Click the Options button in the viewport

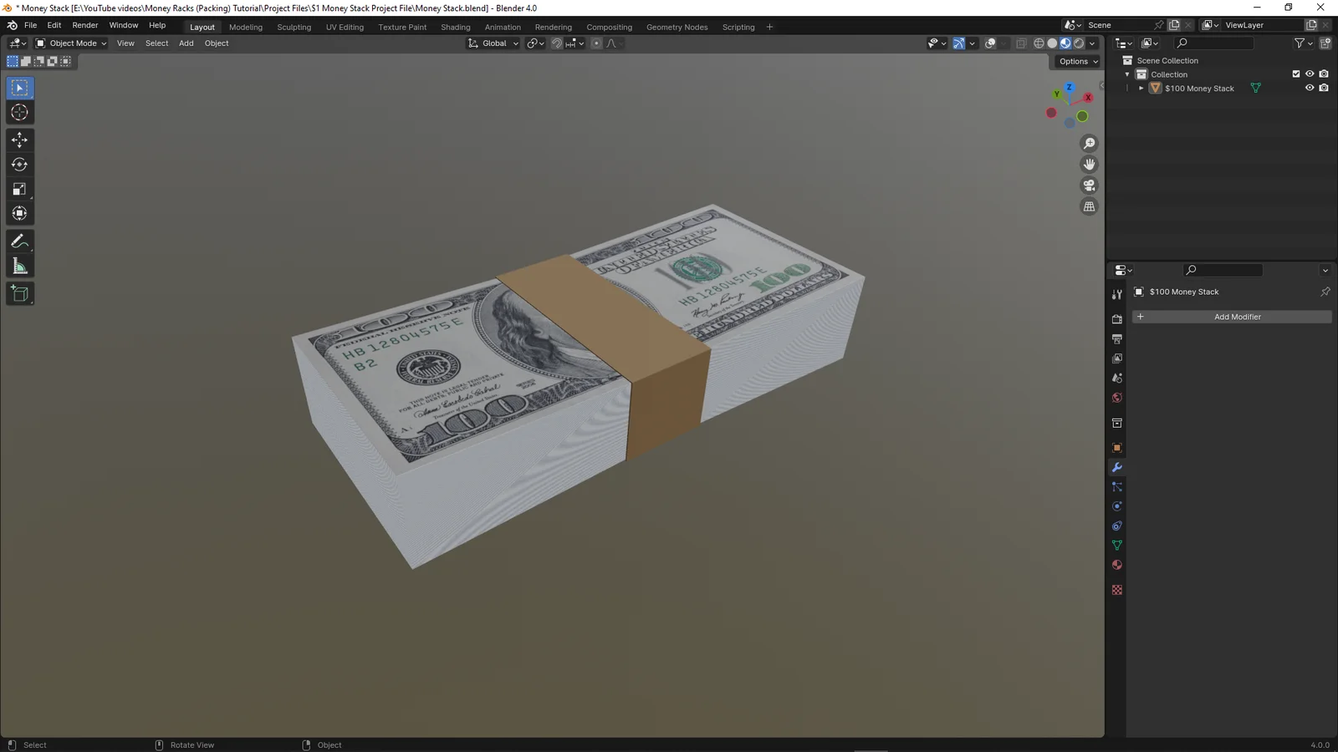pyautogui.click(x=1075, y=61)
